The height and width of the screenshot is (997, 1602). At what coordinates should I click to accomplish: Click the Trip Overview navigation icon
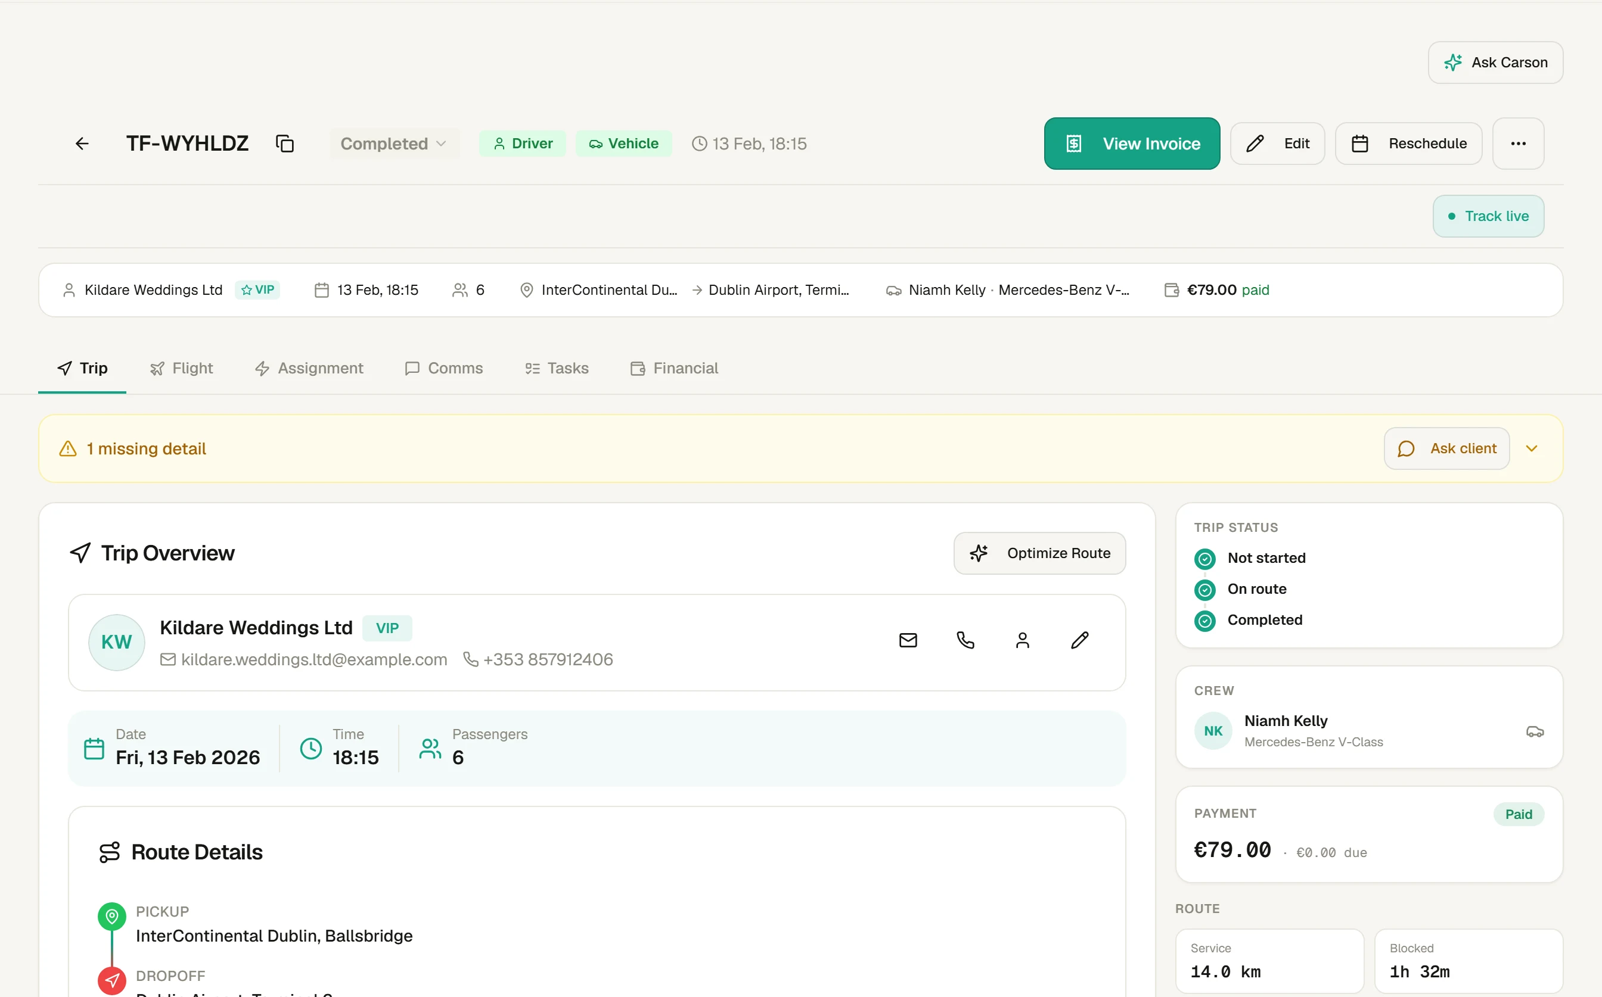pyautogui.click(x=80, y=553)
